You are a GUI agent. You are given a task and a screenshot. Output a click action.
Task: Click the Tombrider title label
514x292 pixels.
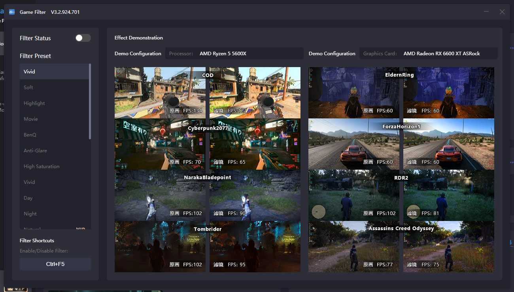(208, 229)
